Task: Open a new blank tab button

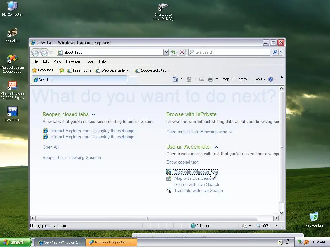Action: click(x=132, y=80)
